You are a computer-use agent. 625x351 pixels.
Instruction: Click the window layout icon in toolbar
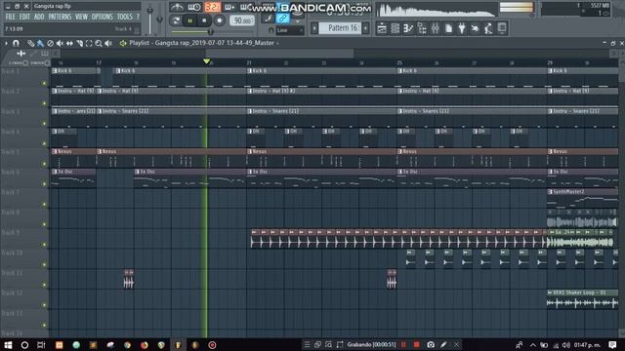[x=502, y=28]
